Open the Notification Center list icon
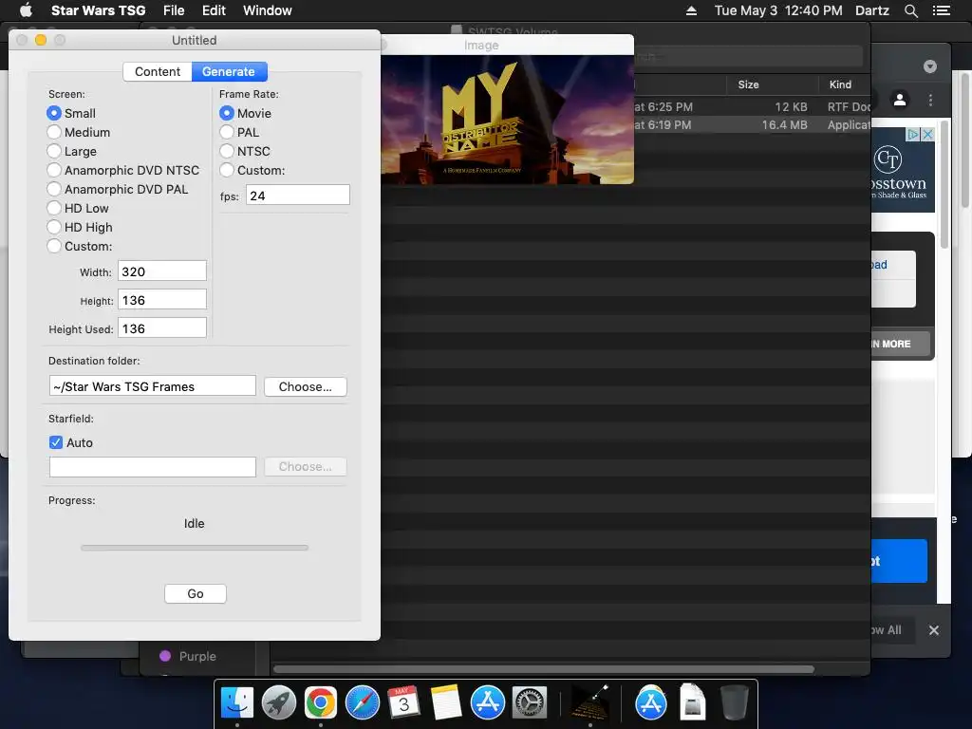The width and height of the screenshot is (972, 729). pyautogui.click(x=941, y=10)
